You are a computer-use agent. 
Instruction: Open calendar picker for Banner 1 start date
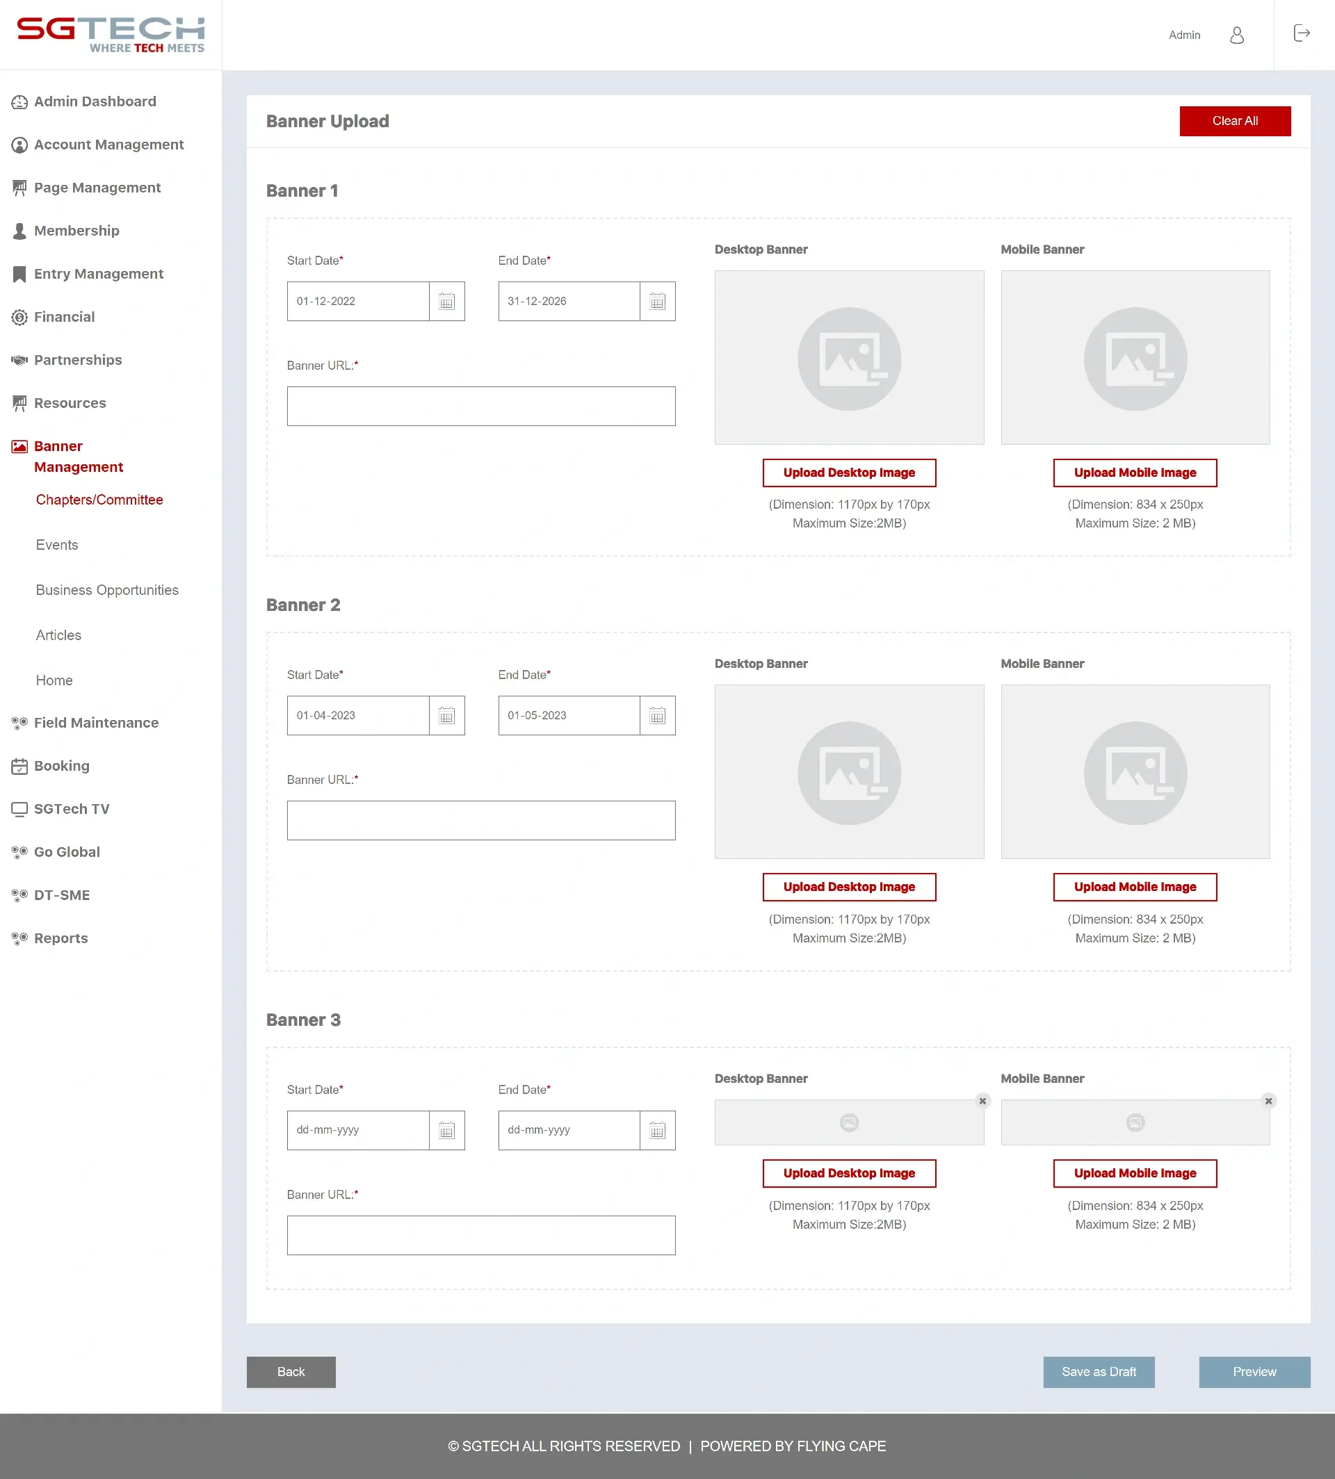[x=446, y=301]
